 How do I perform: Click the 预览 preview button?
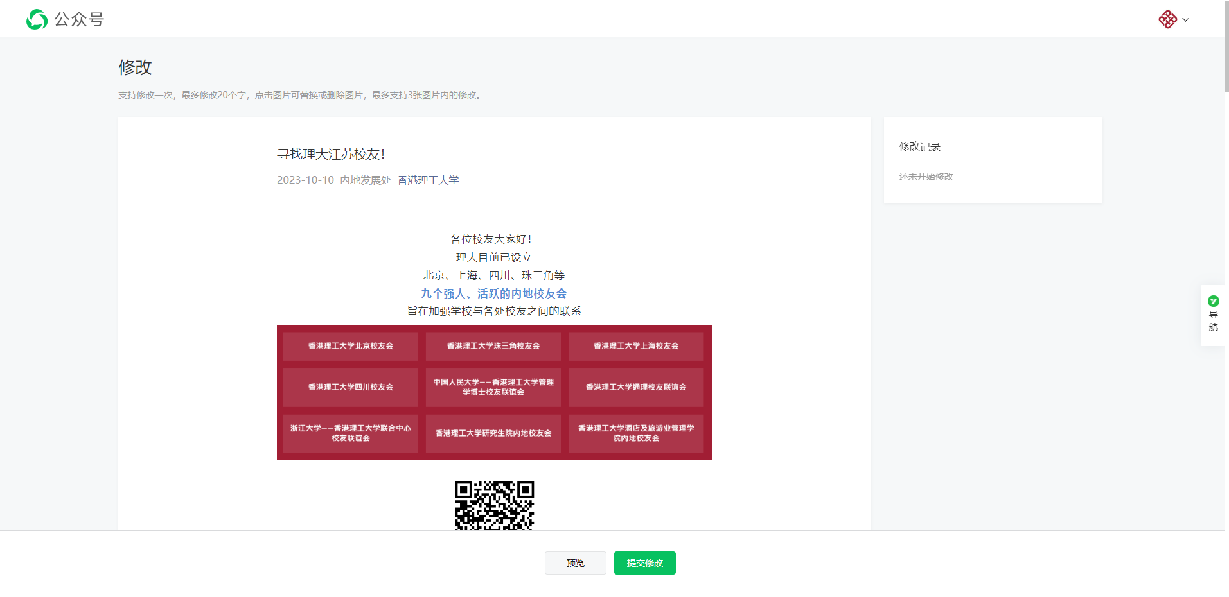click(x=575, y=563)
